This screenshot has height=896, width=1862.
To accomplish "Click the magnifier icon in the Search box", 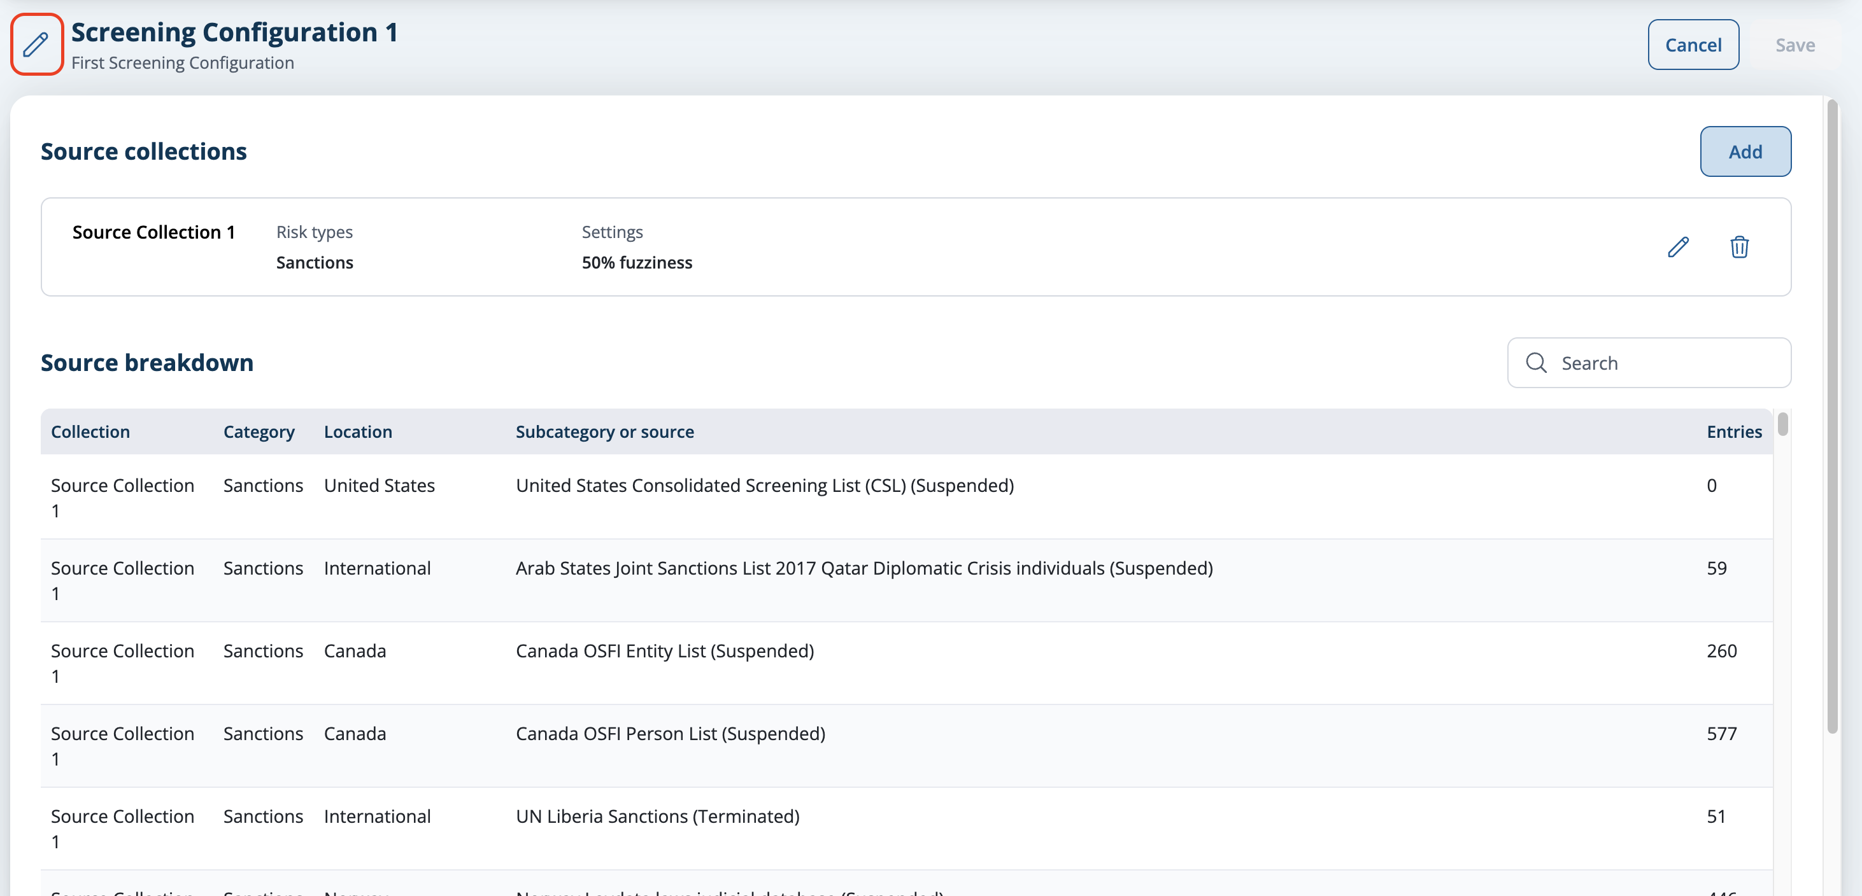I will click(1536, 363).
